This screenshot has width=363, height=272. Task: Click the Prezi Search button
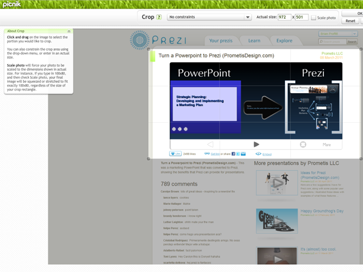click(x=352, y=42)
